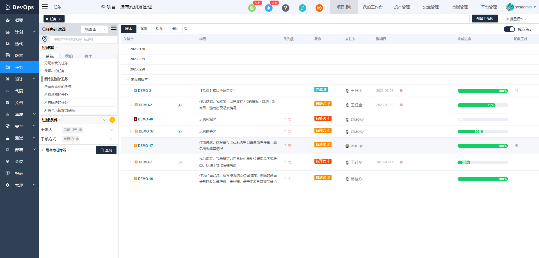Screen dimensions: 539x258
Task: Click the question mark help icon
Action: [286, 8]
